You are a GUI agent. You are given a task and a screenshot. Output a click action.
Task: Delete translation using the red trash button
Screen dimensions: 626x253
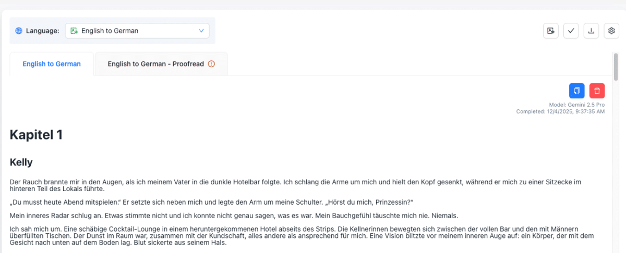click(x=597, y=91)
